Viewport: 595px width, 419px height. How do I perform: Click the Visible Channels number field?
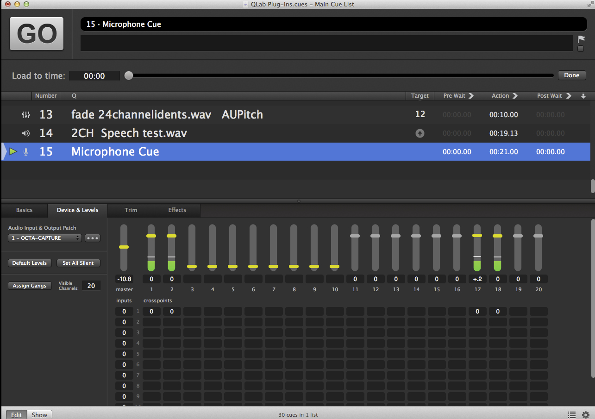pos(91,286)
